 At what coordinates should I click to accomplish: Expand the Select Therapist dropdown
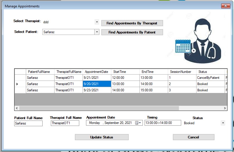pyautogui.click(x=97, y=22)
